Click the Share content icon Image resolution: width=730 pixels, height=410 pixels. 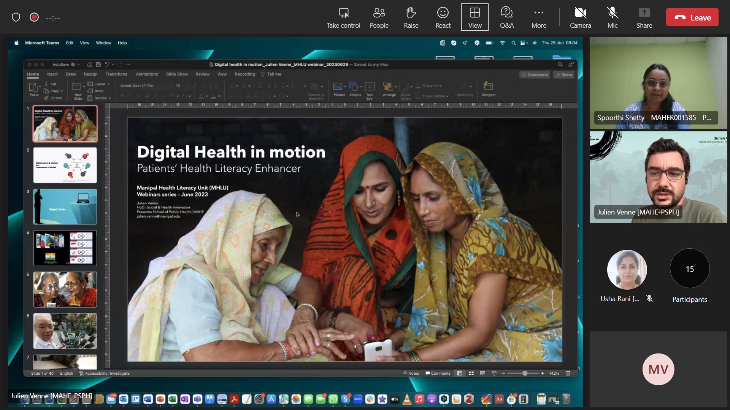[644, 17]
